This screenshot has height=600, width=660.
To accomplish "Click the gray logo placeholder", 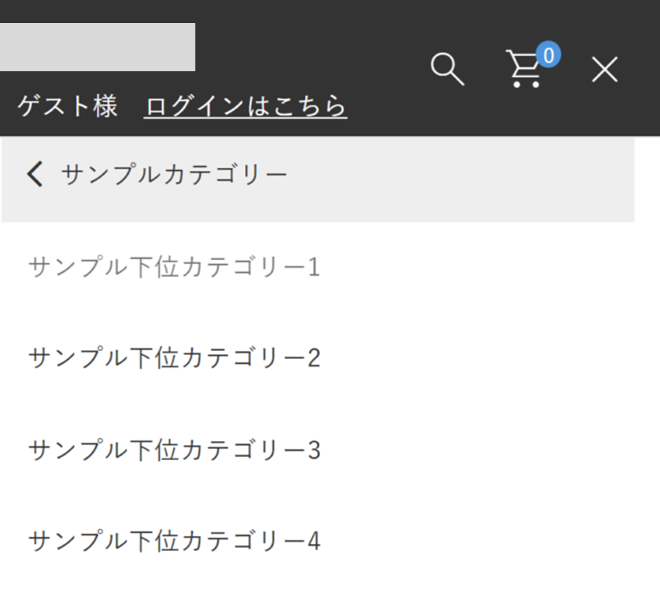I will pyautogui.click(x=97, y=47).
